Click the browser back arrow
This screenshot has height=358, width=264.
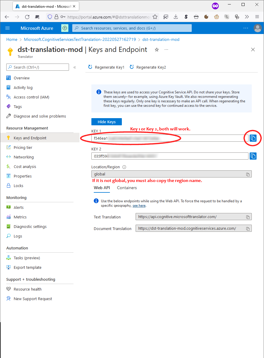coord(7,17)
